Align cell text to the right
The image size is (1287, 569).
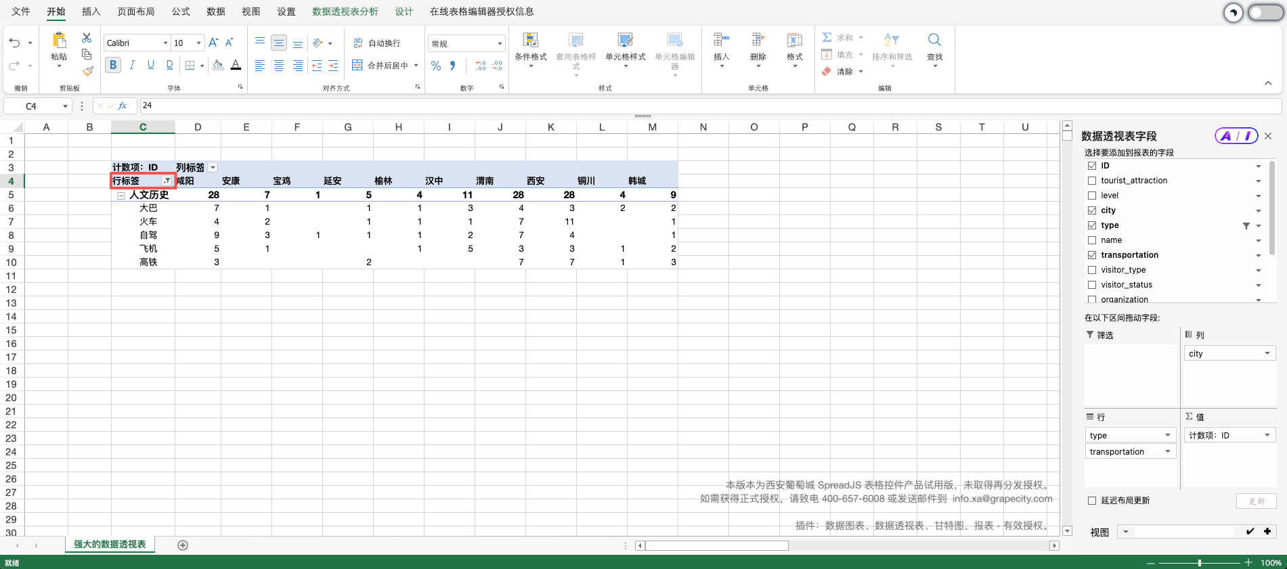[x=298, y=66]
